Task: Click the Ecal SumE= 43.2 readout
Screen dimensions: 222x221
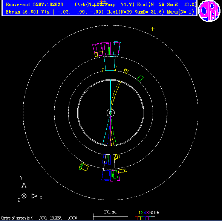Action: coord(182,5)
